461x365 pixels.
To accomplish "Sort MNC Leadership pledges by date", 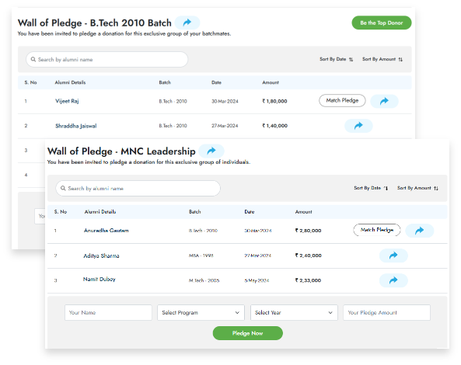I will click(x=371, y=188).
